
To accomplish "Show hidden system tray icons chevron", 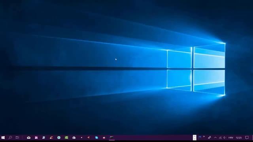I will pos(215,138).
